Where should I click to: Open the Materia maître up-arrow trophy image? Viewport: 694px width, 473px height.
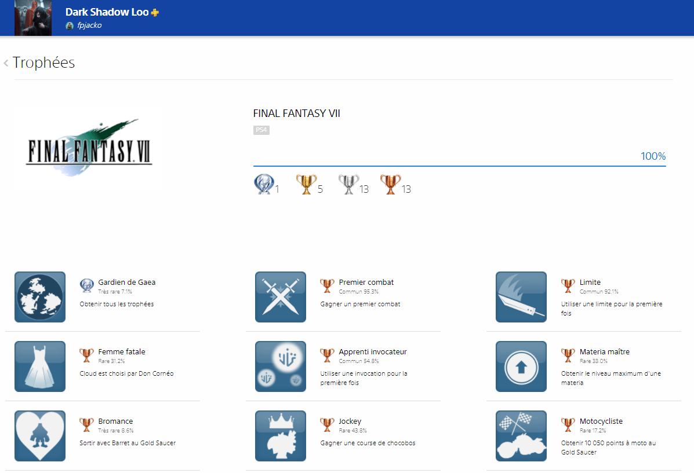(x=521, y=366)
